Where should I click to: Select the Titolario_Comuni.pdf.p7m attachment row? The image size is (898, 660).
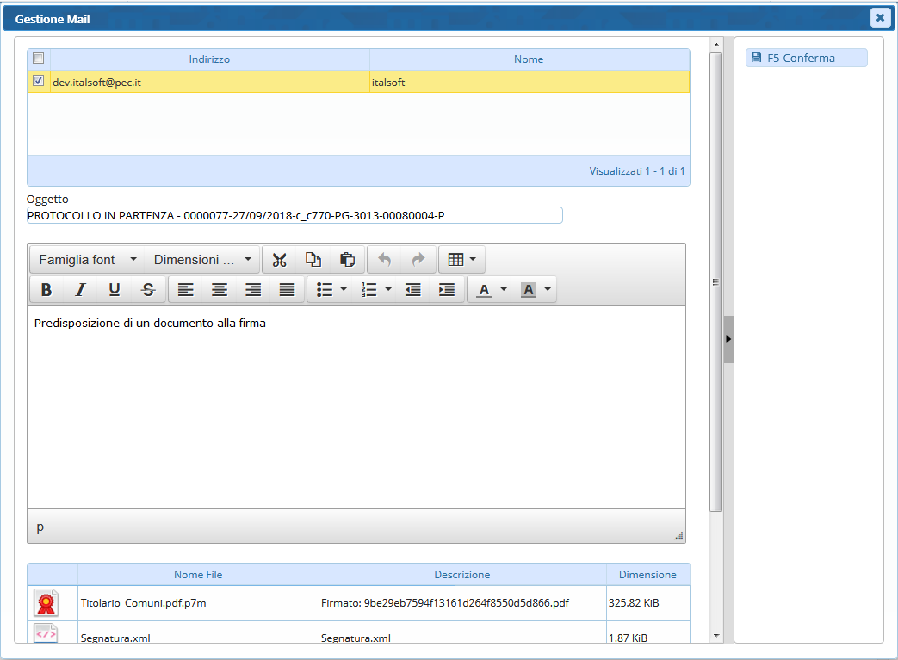pos(143,603)
